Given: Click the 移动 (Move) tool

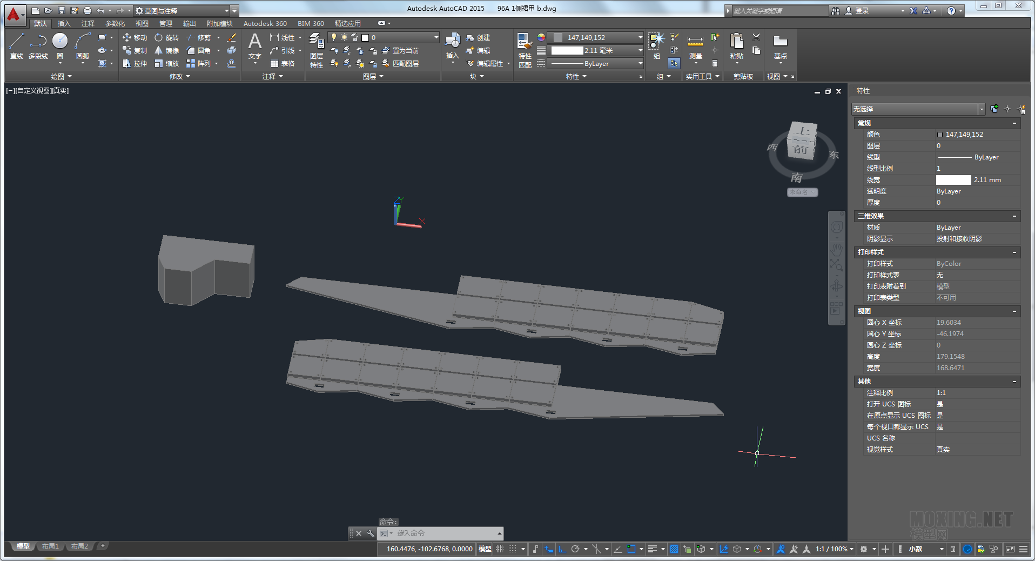Looking at the screenshot, I should tap(135, 37).
